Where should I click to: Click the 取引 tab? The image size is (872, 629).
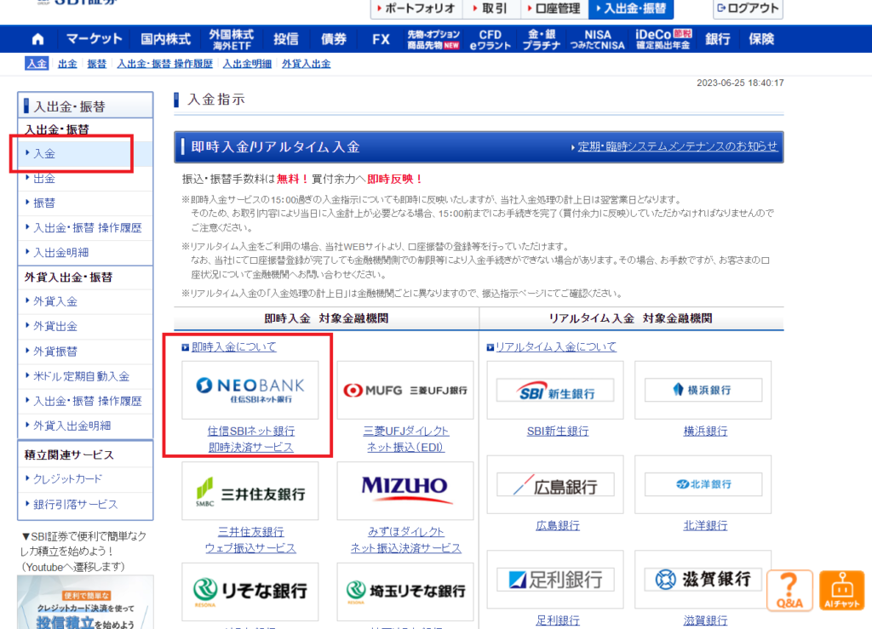[x=491, y=9]
